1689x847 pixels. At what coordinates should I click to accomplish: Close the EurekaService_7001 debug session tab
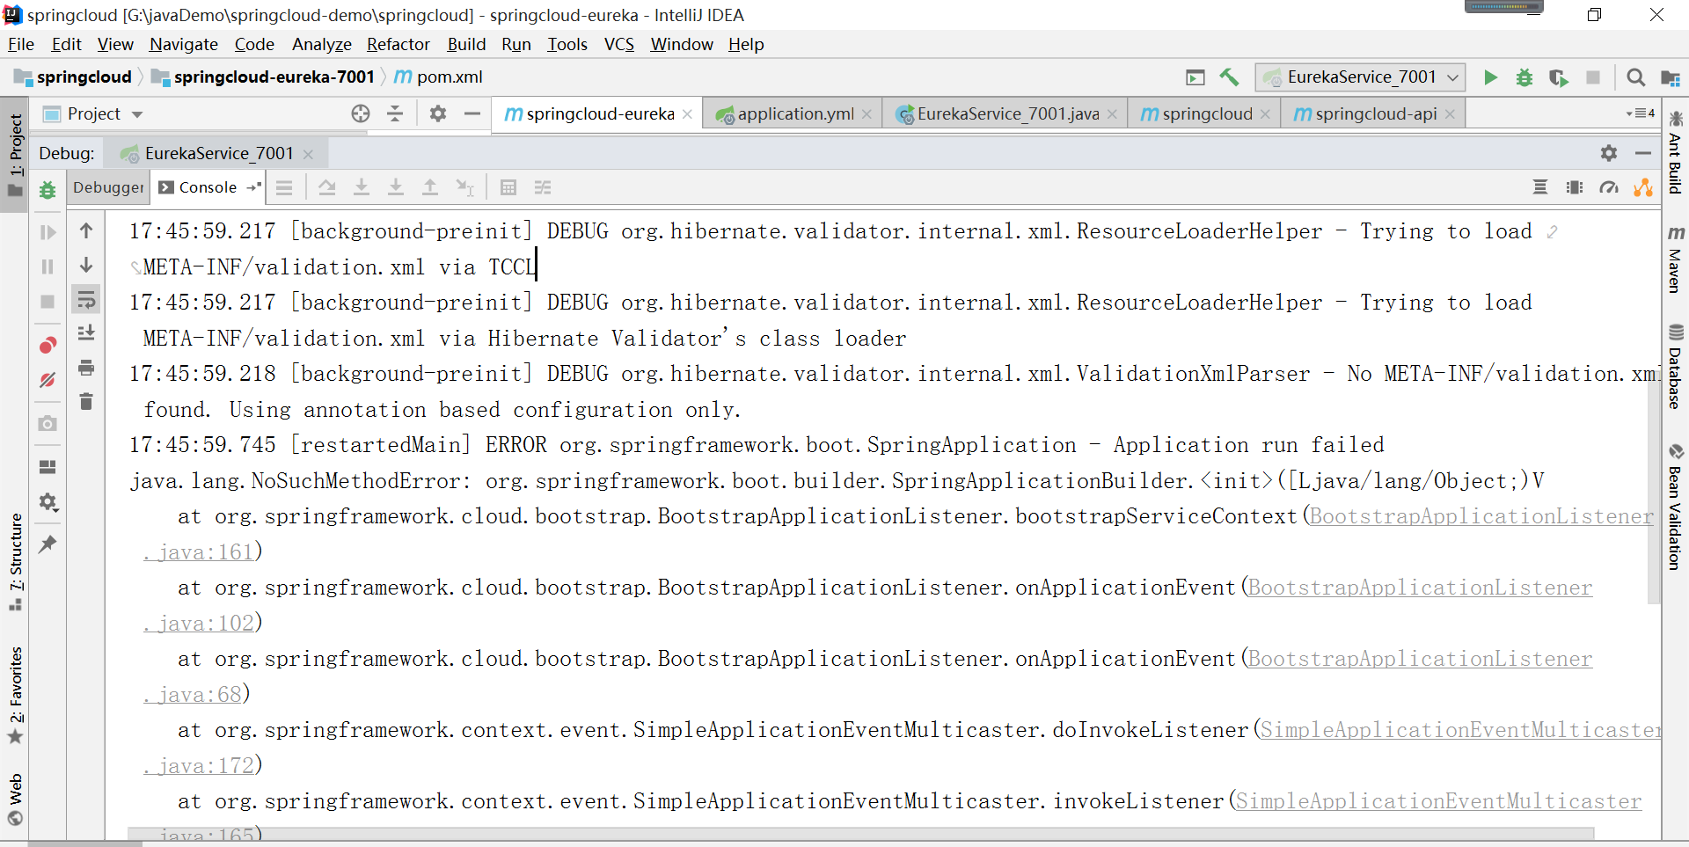tap(308, 154)
